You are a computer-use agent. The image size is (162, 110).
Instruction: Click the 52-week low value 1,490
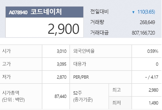(x=153, y=103)
